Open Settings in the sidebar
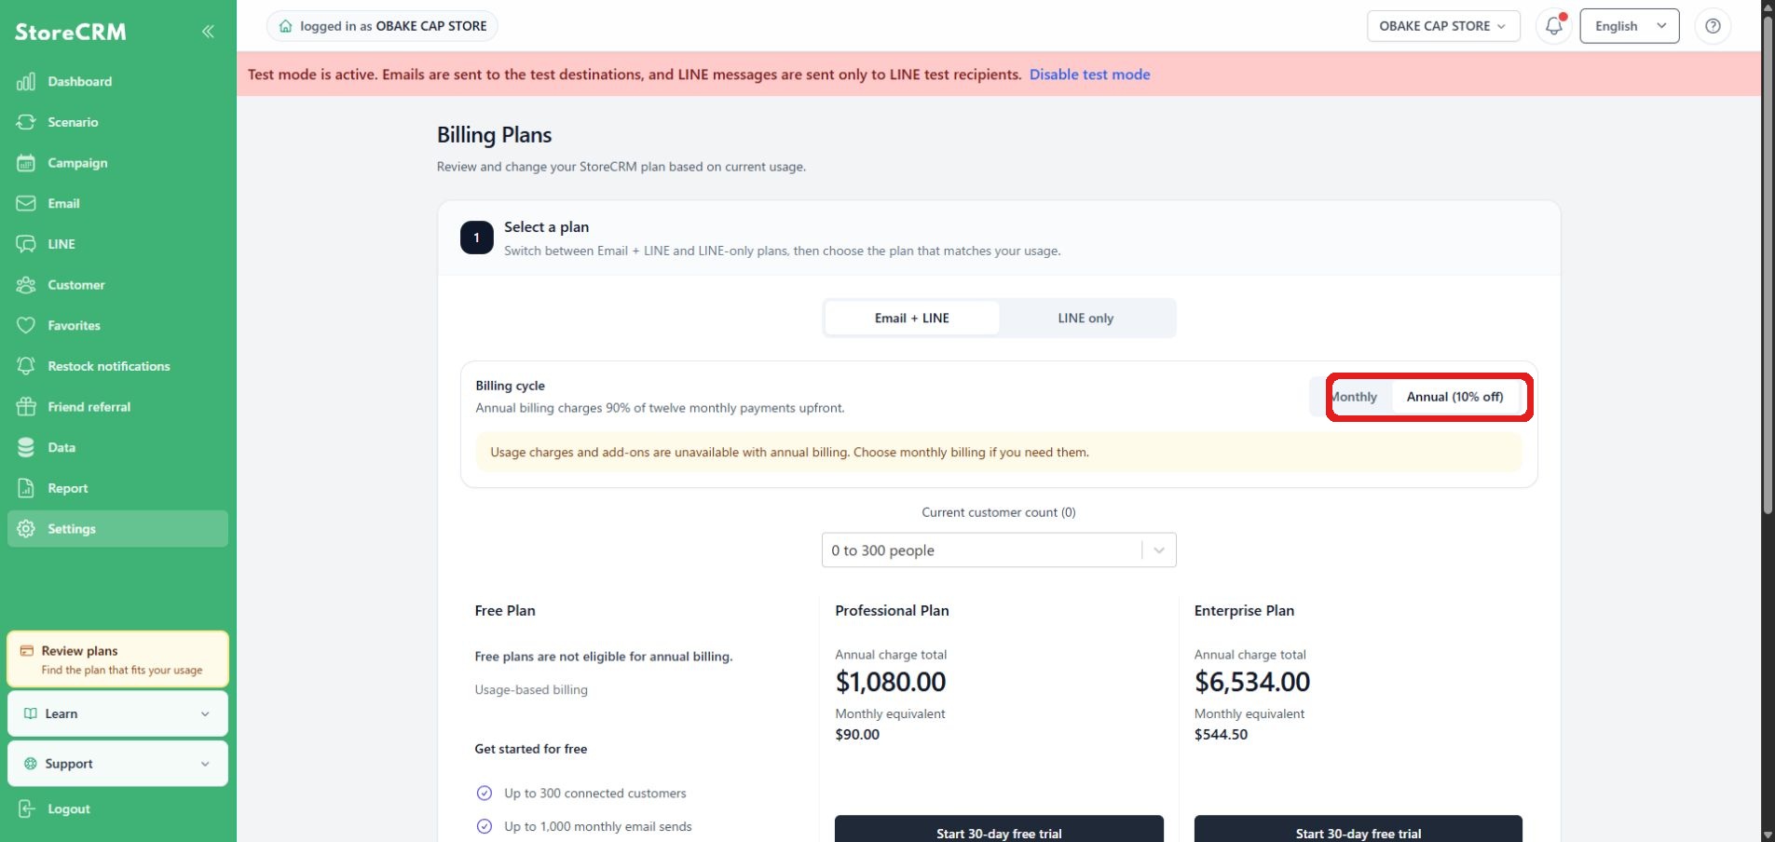 click(x=117, y=529)
